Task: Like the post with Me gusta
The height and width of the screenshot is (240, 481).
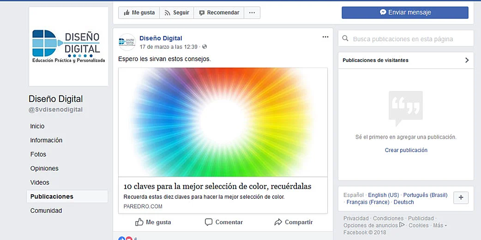Action: (153, 222)
